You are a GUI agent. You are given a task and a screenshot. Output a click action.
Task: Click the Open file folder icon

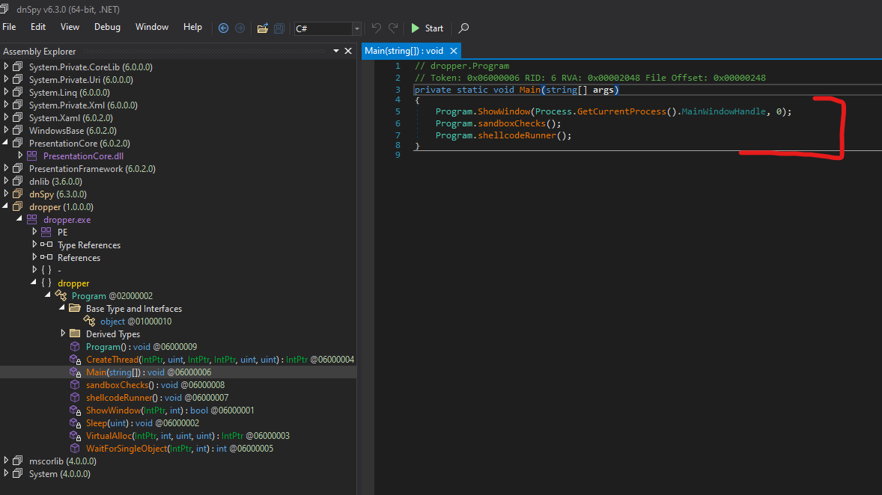(x=262, y=28)
